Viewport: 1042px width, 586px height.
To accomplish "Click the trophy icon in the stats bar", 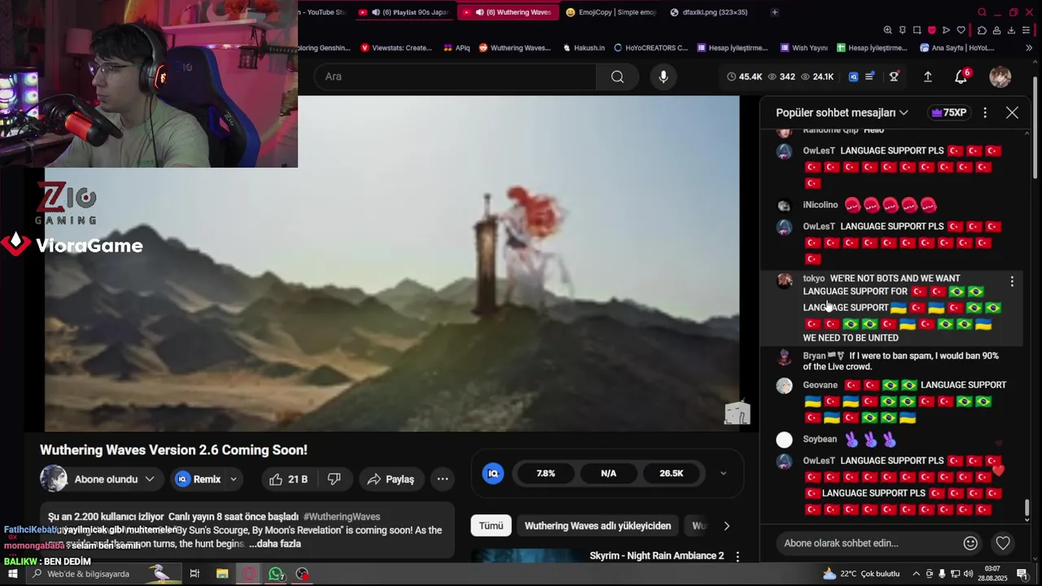I will (x=894, y=77).
